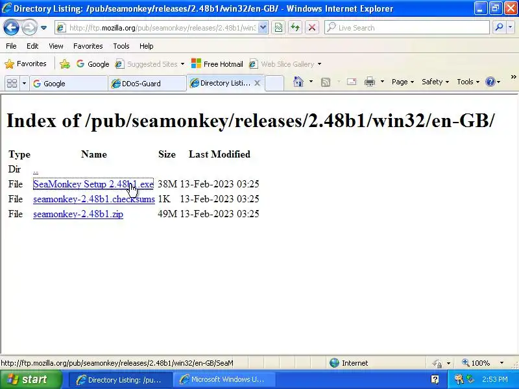Click Add to Favorites Bar icon
This screenshot has height=389, width=519.
[x=65, y=64]
